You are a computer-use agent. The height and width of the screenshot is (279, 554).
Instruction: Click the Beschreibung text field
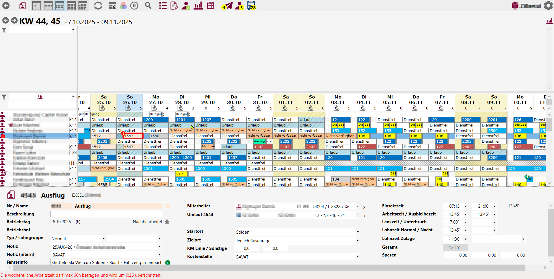click(x=106, y=214)
